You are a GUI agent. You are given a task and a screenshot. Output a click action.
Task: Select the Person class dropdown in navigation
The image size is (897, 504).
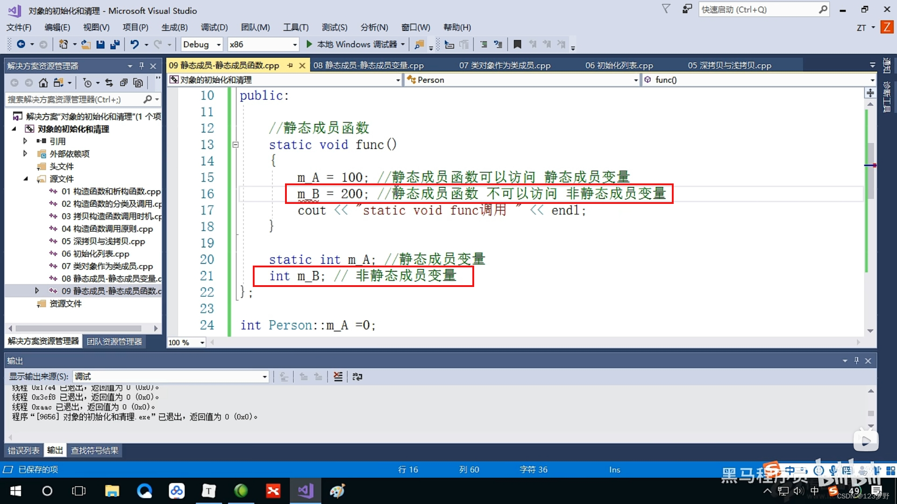pos(518,80)
